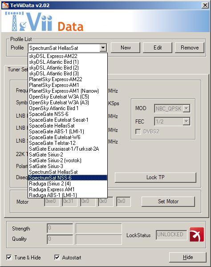Viewport: 211px width, 267px height.
Task: Select SatGate Eurasiasat-1/Turksat-2A profile
Action: (68, 148)
